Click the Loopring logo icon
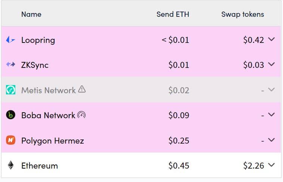This screenshot has height=182, width=283. point(11,40)
